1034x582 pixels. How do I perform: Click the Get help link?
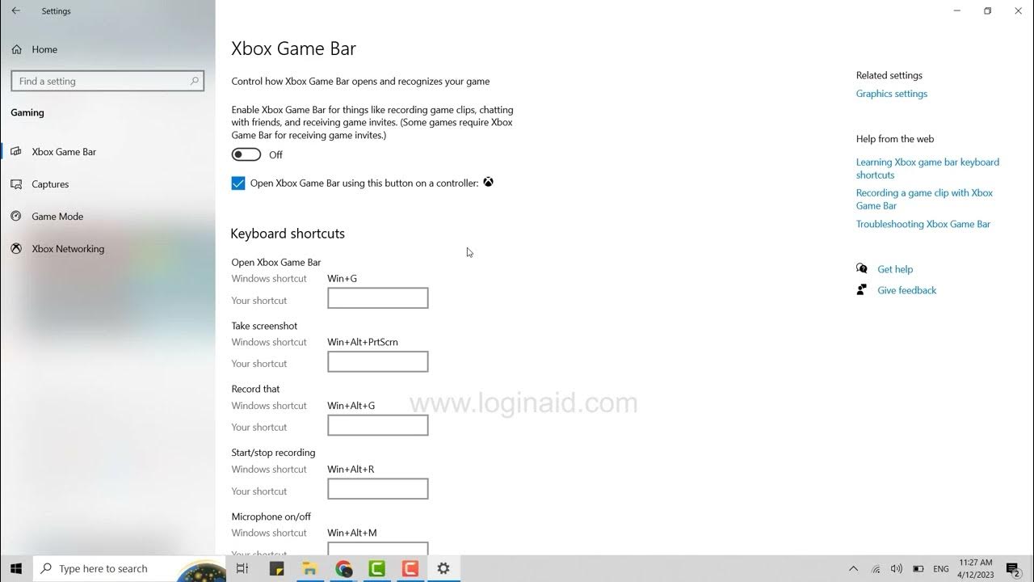(895, 269)
